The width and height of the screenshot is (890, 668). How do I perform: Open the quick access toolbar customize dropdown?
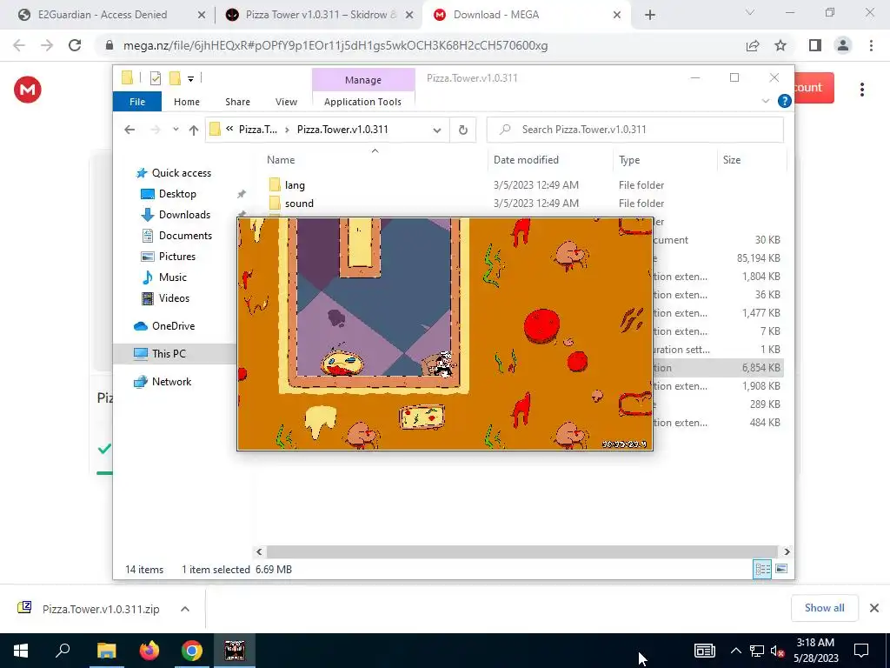coord(190,79)
